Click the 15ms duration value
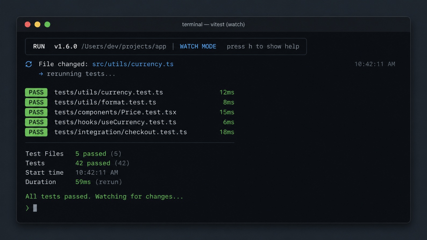 click(227, 112)
